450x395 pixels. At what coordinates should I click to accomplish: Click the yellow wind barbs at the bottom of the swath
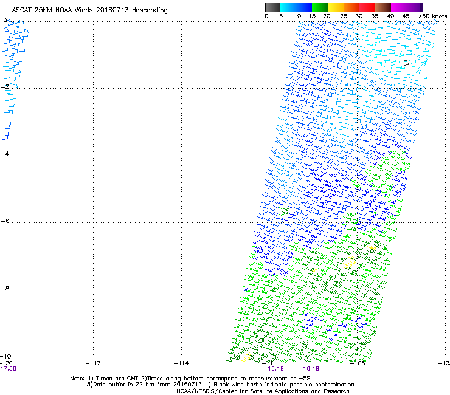click(x=246, y=358)
